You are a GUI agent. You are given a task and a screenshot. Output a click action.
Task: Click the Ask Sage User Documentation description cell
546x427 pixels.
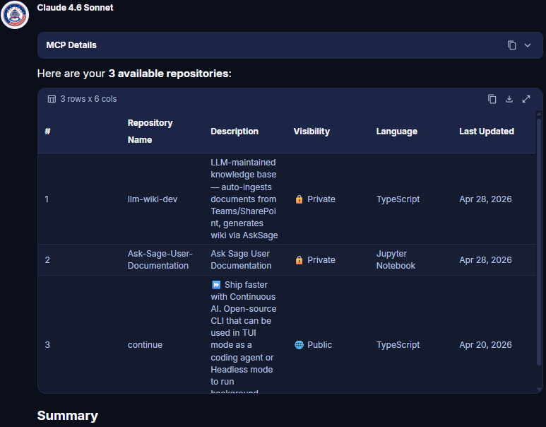[x=241, y=259]
